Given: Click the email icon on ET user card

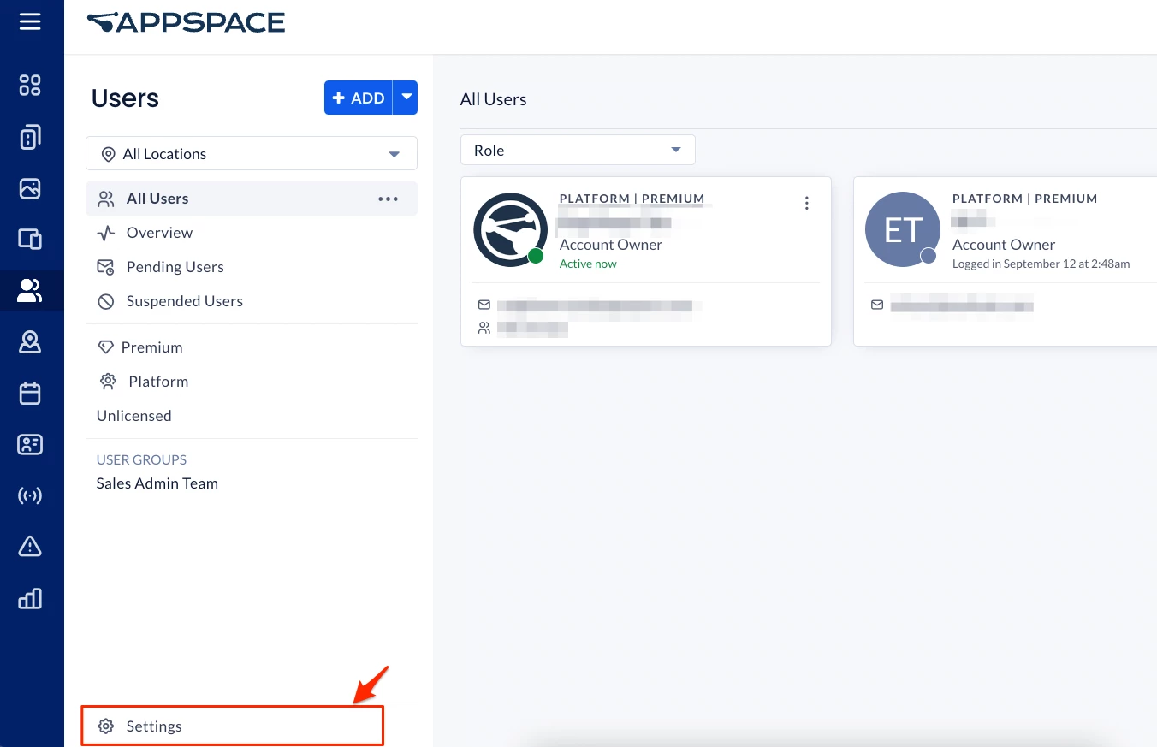Looking at the screenshot, I should (877, 305).
